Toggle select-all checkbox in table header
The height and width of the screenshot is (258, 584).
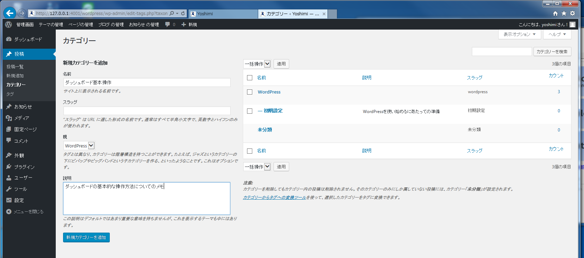(249, 78)
